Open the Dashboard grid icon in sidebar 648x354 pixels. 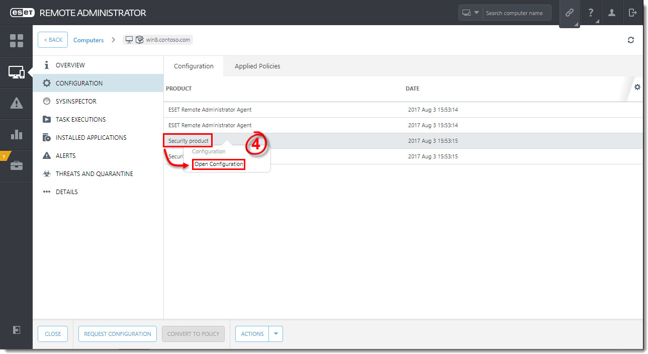[x=17, y=41]
